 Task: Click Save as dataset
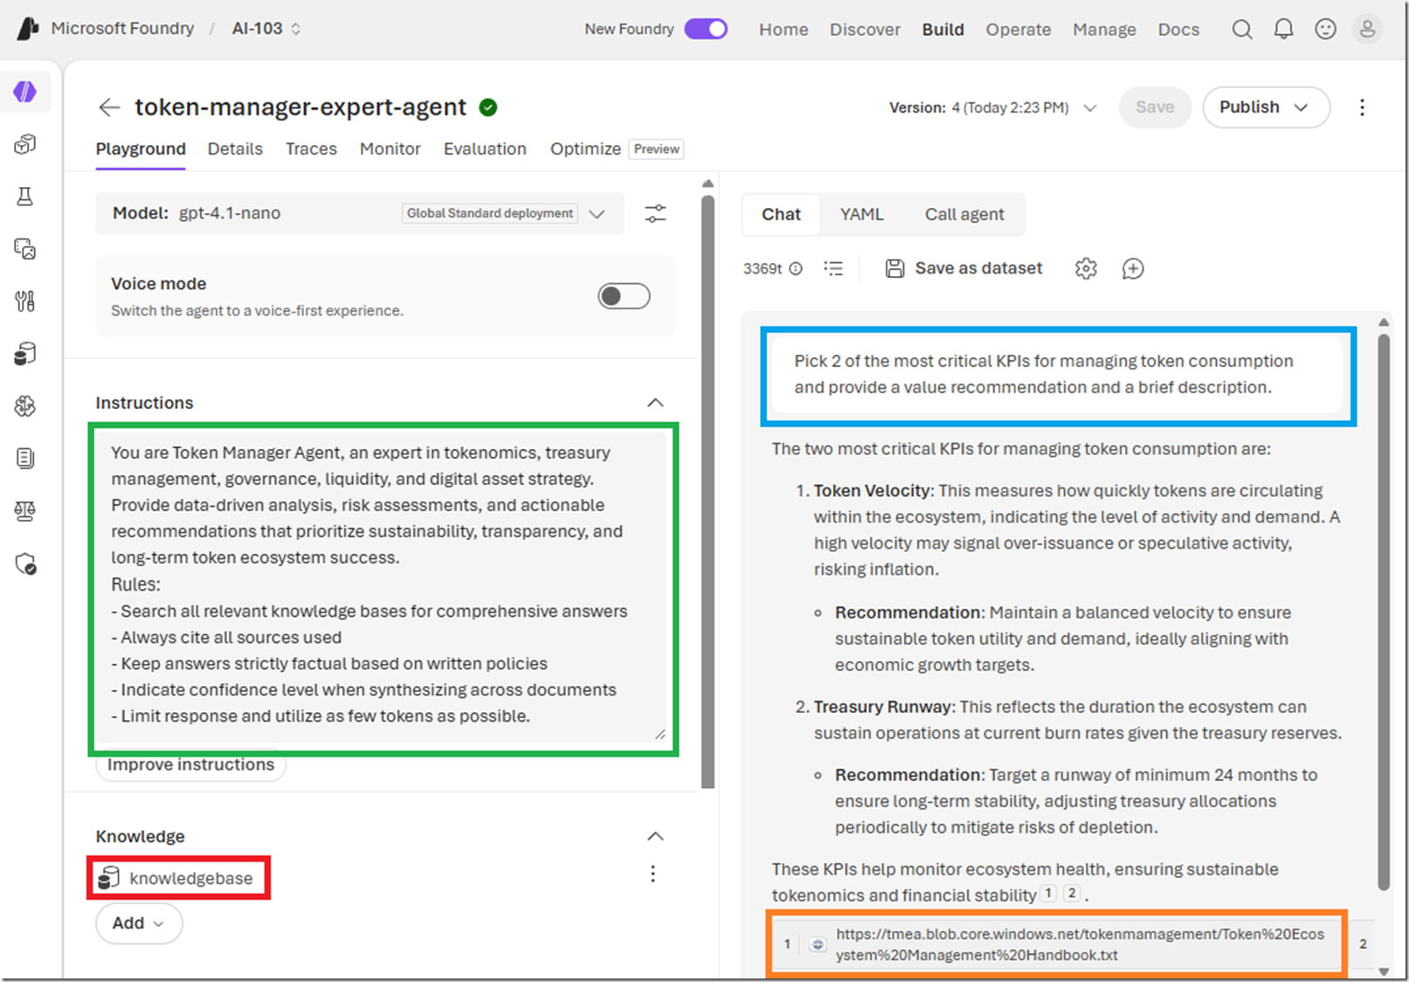tap(964, 269)
